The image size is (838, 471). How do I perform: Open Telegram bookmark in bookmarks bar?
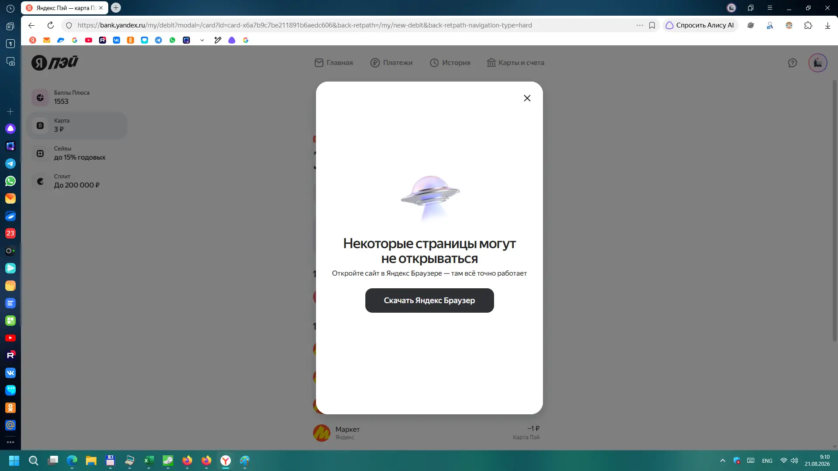coord(158,40)
